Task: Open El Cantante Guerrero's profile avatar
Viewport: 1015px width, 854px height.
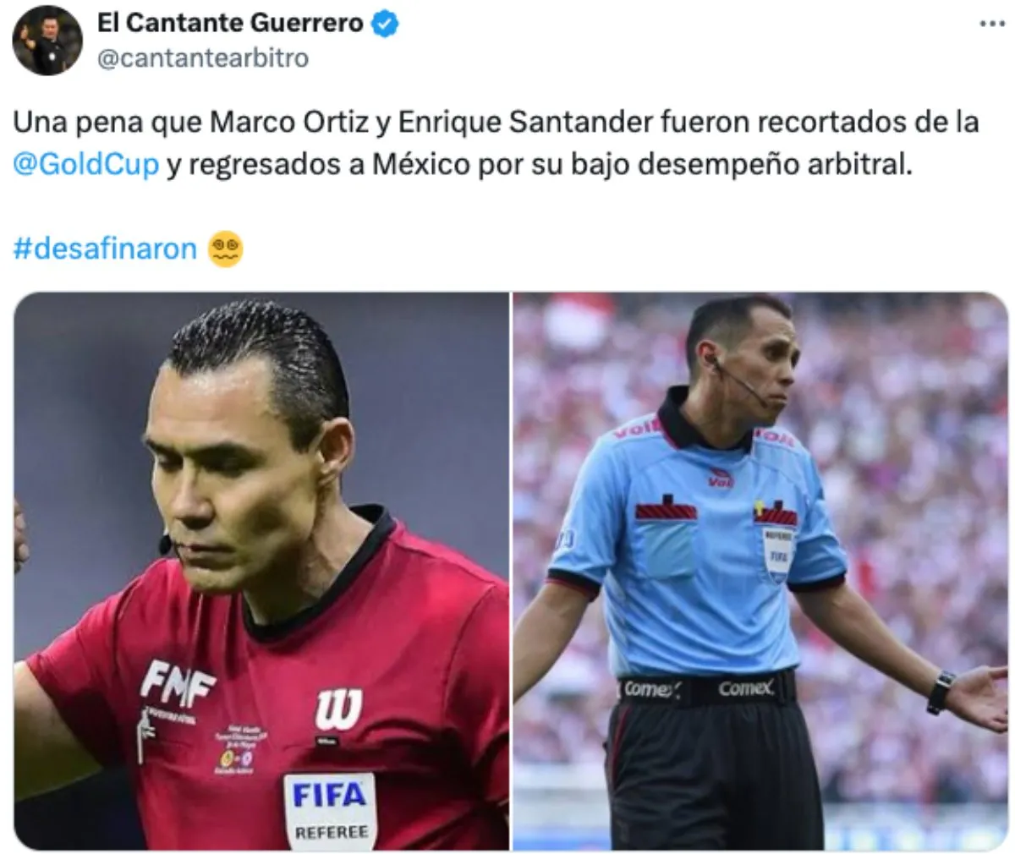Action: coord(47,40)
